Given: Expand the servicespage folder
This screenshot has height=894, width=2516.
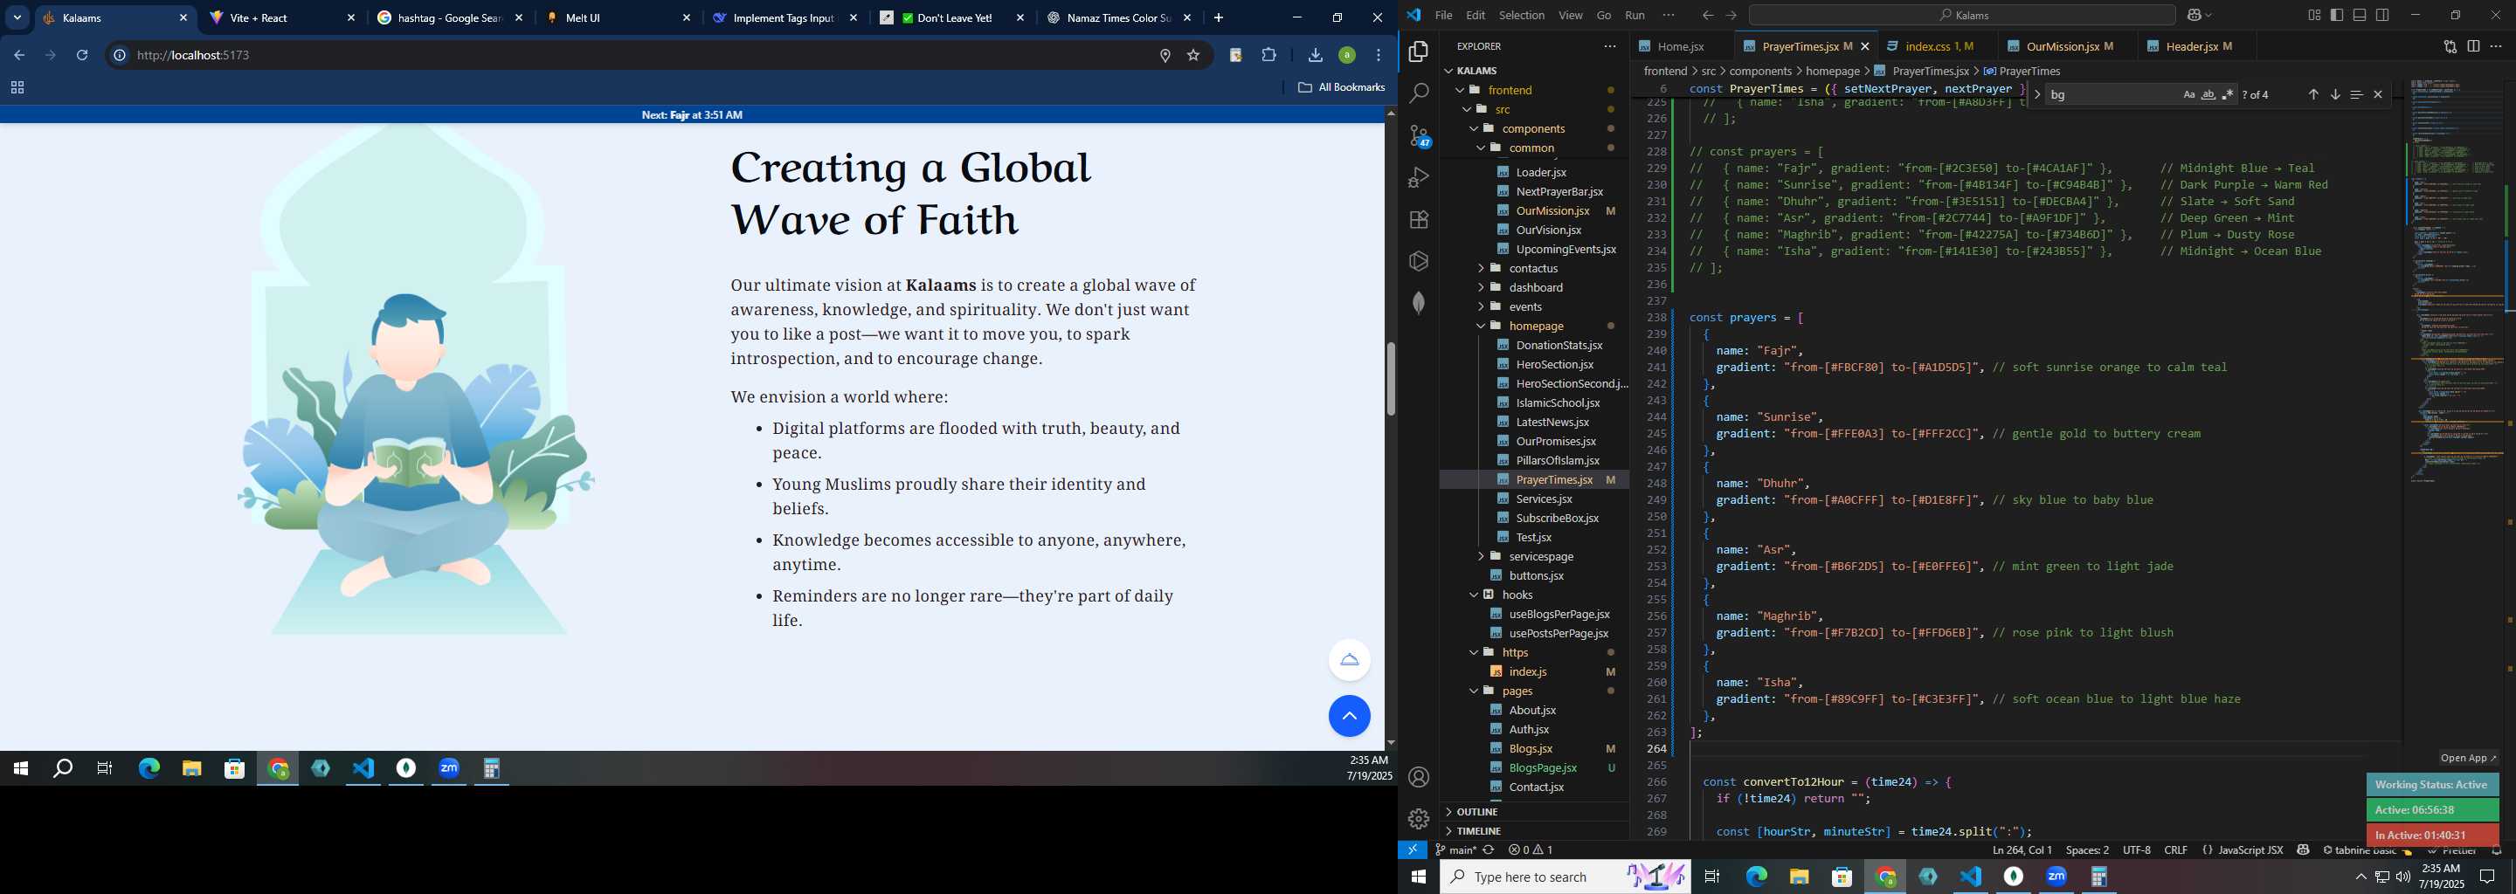Looking at the screenshot, I should [x=1539, y=556].
